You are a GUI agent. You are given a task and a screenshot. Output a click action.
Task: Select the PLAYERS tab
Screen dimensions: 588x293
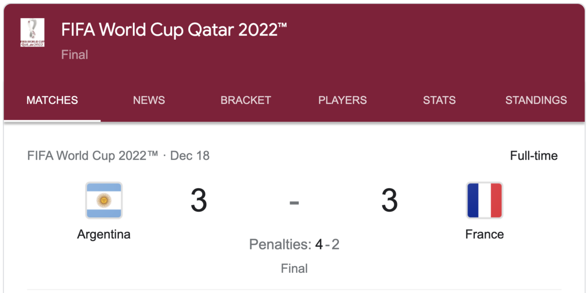[343, 100]
